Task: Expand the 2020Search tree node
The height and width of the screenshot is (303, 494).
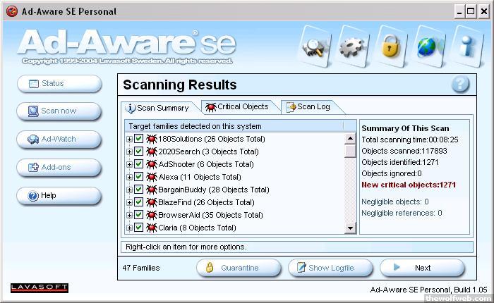Action: pos(130,151)
